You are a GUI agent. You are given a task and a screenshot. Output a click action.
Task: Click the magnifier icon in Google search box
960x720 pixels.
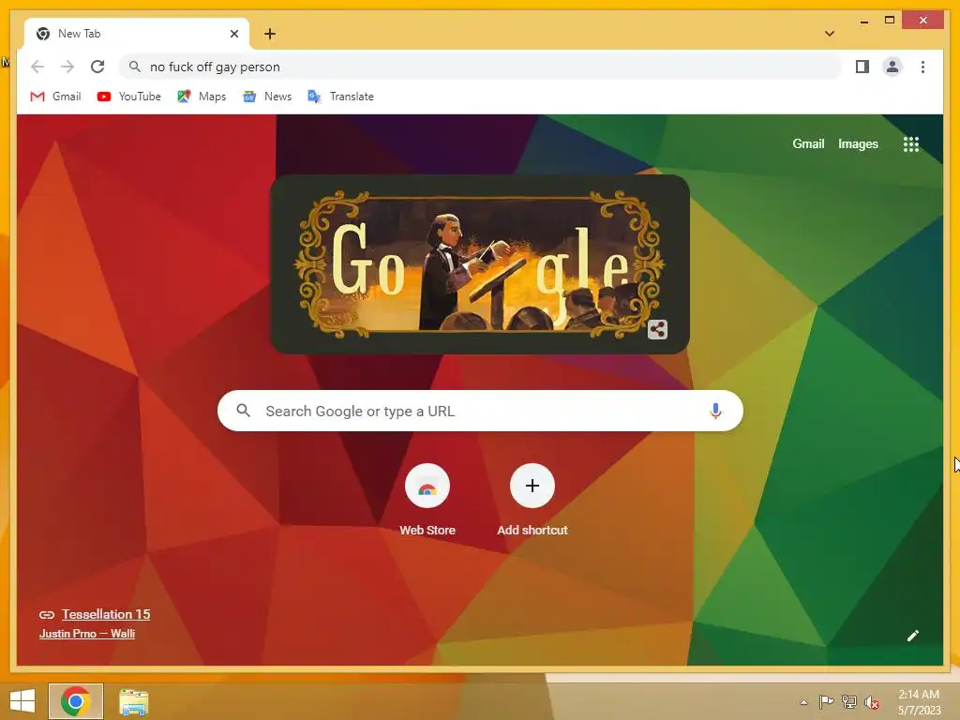(243, 411)
